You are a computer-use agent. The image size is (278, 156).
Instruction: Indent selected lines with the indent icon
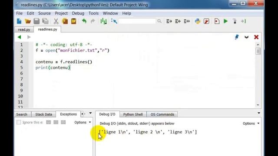169,21
